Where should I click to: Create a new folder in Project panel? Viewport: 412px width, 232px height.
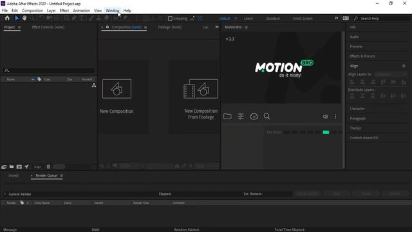click(12, 167)
